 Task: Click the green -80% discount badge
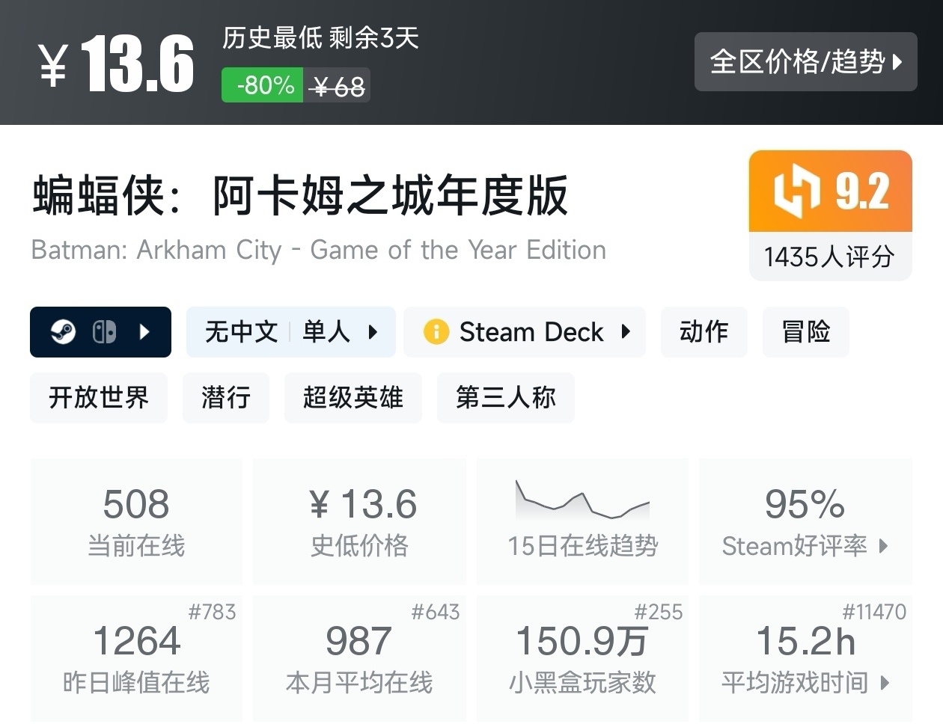coord(263,86)
